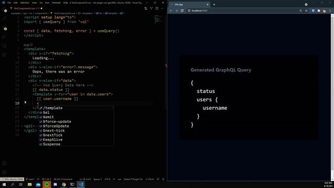This screenshot has height=188, width=334.
Task: Open the Manage gear in activity bar
Action: 4,172
